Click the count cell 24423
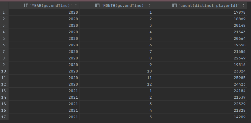This screenshot has height=123, width=251. pyautogui.click(x=200, y=84)
